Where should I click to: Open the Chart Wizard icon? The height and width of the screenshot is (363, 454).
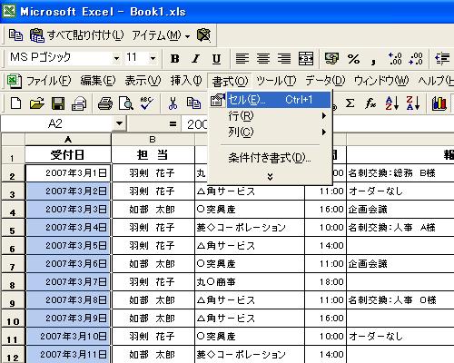[x=439, y=103]
